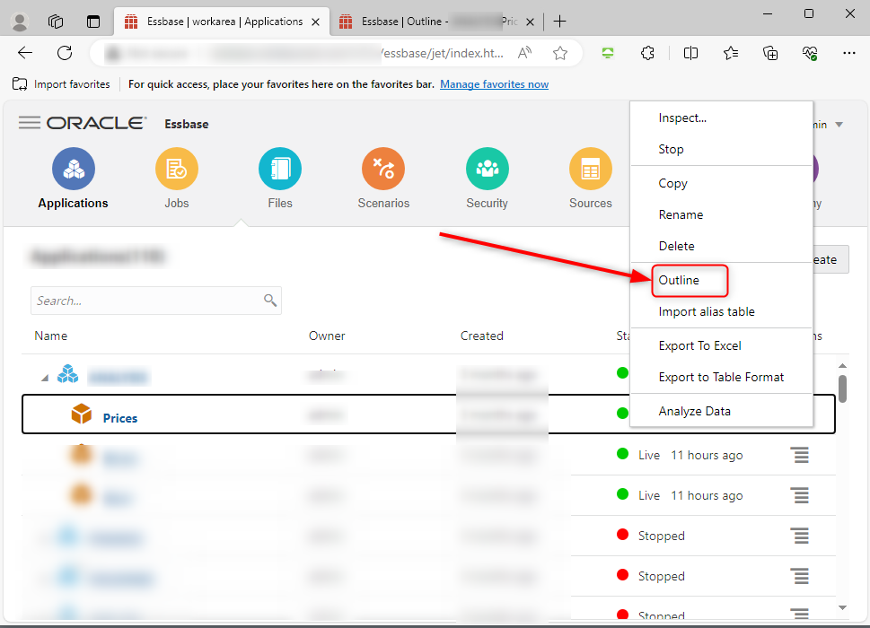Screen dimensions: 870x628
Task: Open actions menu for the first Live application
Action: (x=800, y=455)
